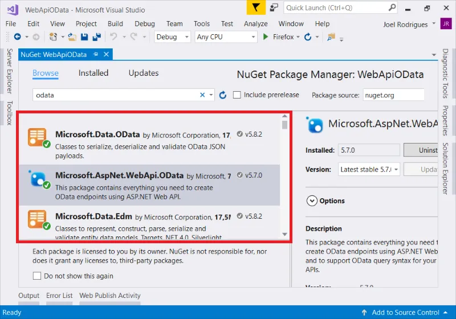Open the Any CPU platform dropdown
Viewport: 456px width, 319px height.
(x=226, y=37)
